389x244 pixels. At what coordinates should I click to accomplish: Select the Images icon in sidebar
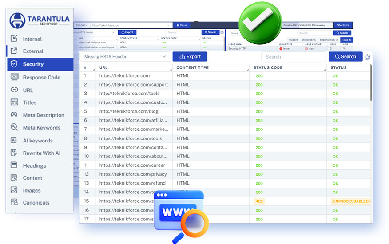coord(14,190)
